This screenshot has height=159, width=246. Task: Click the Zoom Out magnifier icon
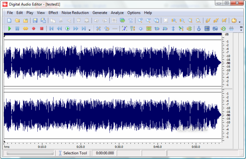click(148, 21)
